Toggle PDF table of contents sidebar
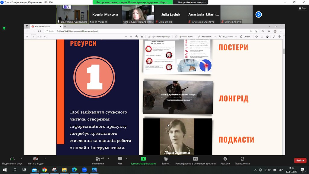The width and height of the screenshot is (309, 174). [27, 37]
